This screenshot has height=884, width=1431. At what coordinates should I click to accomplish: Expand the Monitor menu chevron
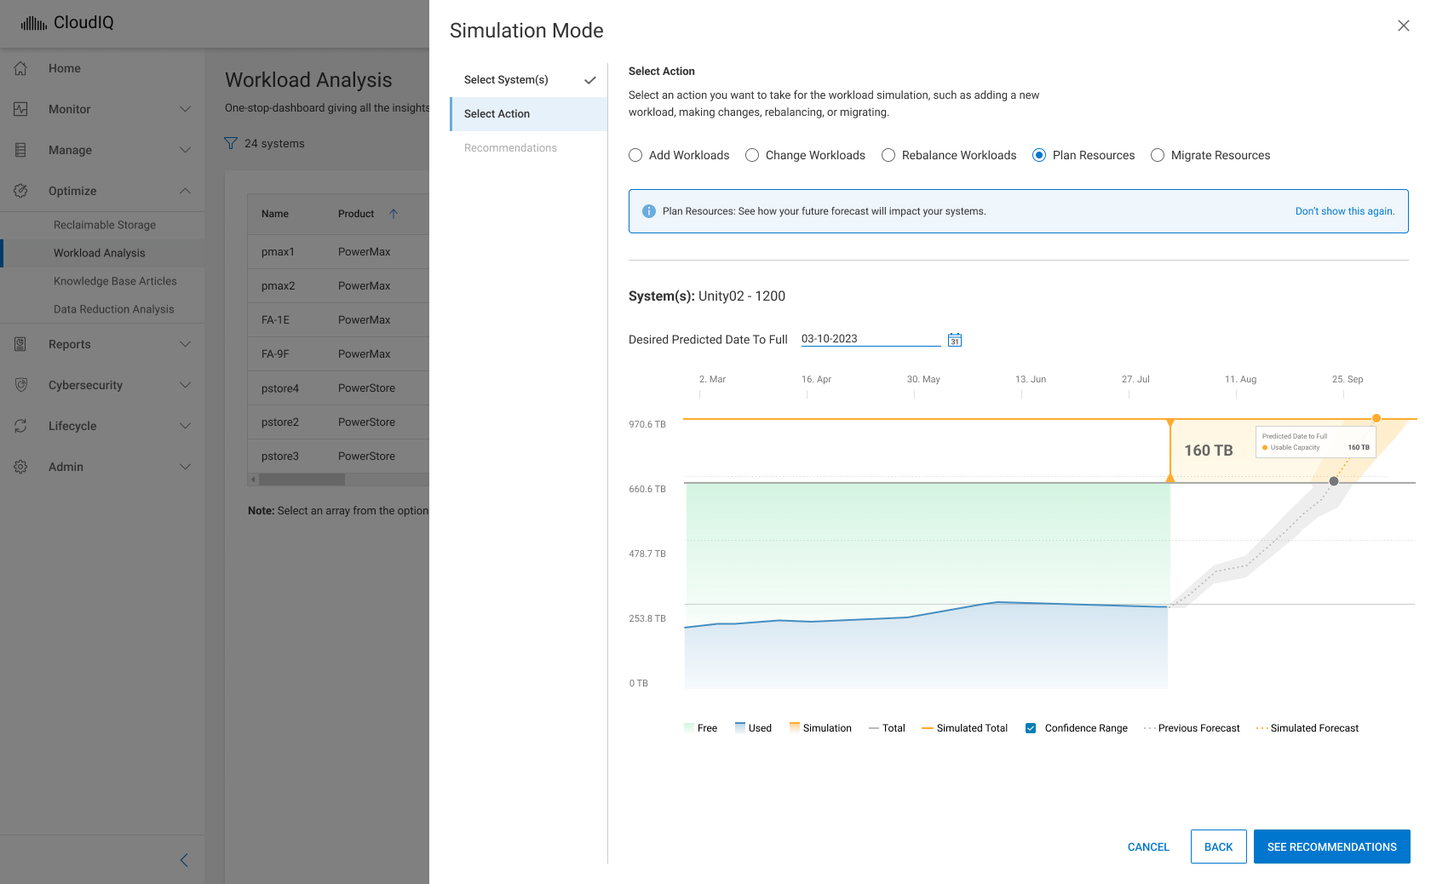185,109
